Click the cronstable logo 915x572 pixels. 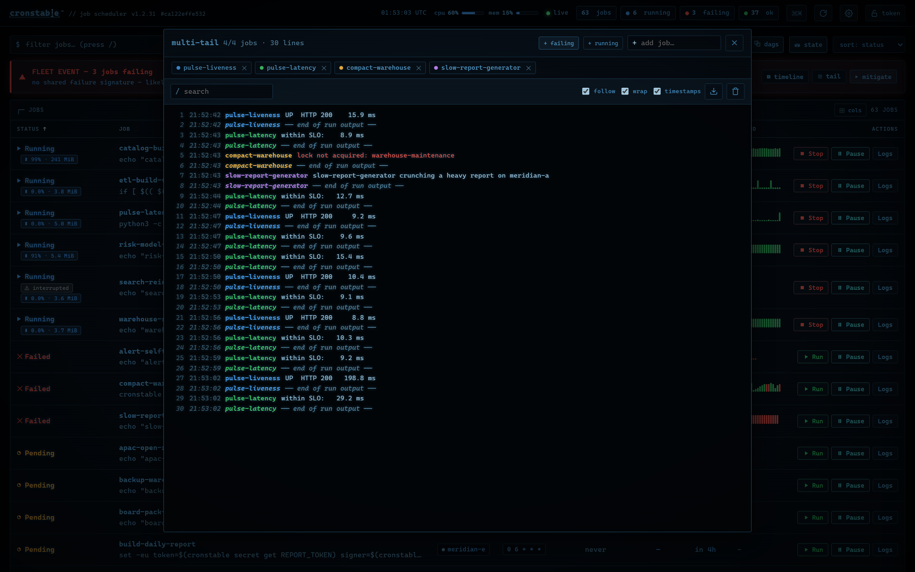coord(34,13)
